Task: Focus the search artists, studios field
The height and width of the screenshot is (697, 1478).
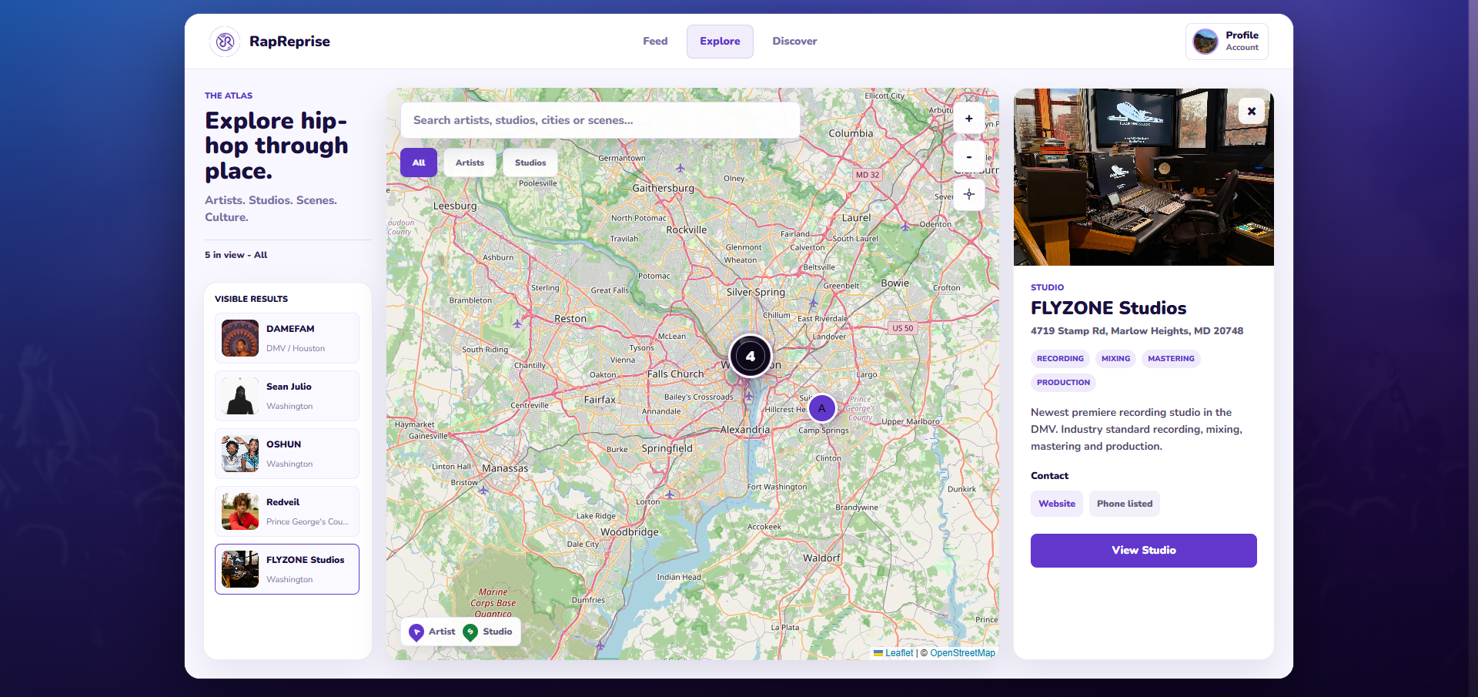Action: (x=600, y=120)
